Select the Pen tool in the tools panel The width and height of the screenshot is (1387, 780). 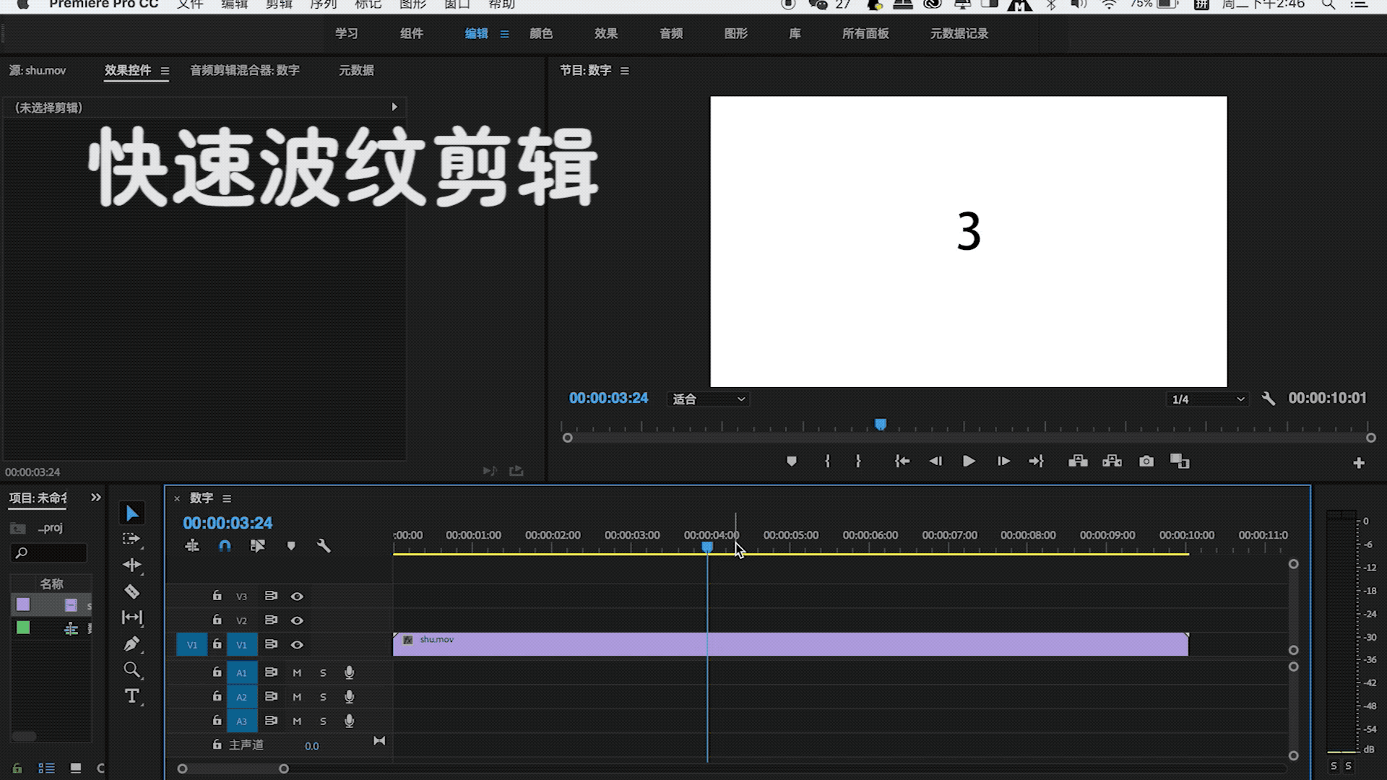(x=132, y=643)
